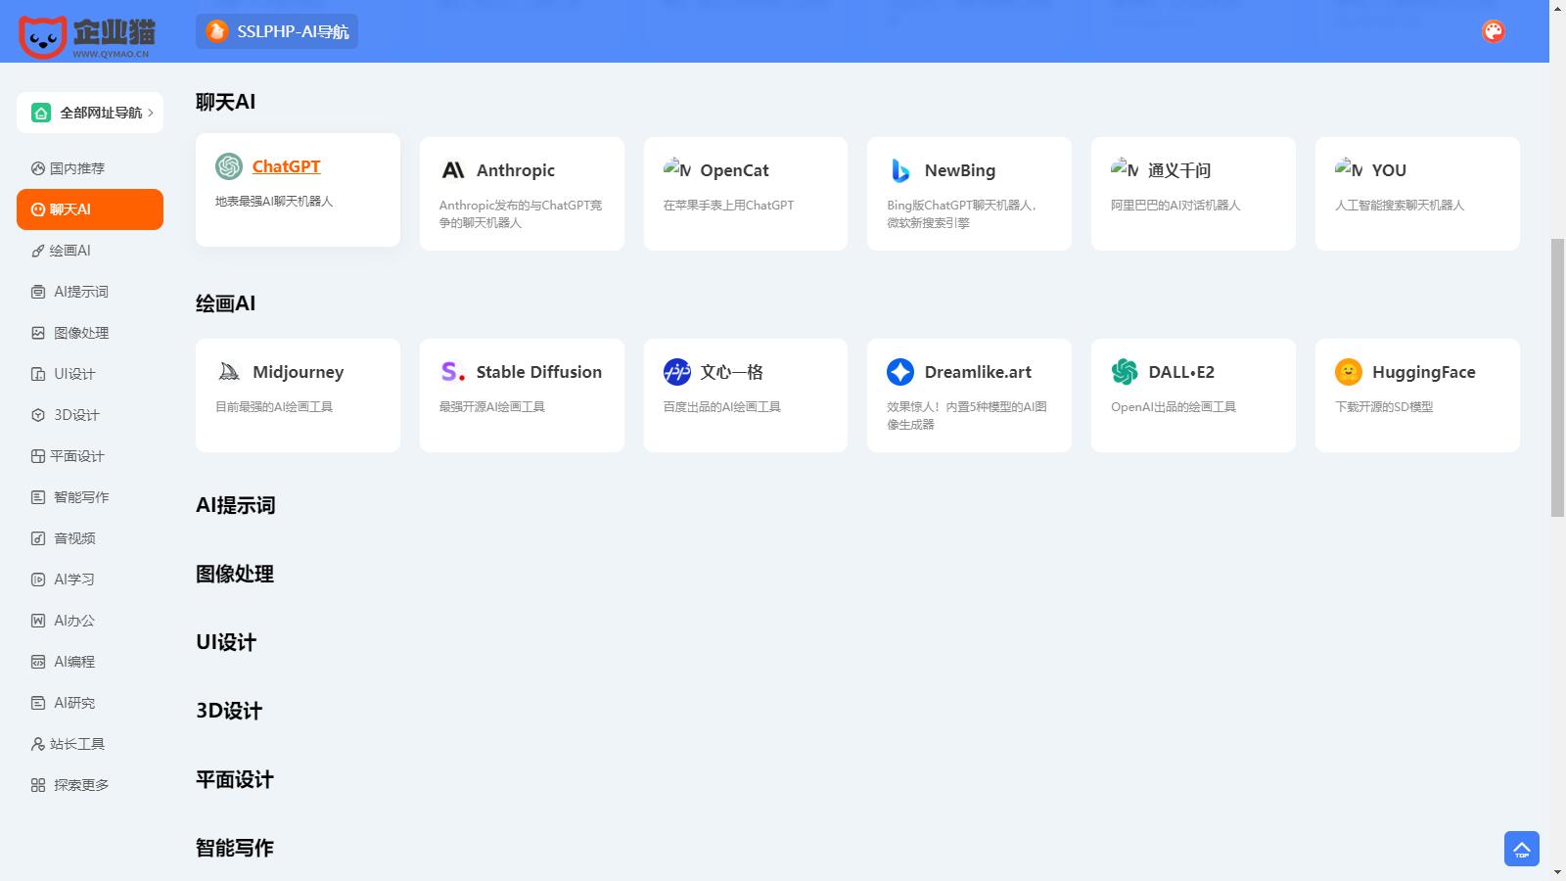Click the SSLPHP-AI导航 header button
1566x881 pixels.
277,31
